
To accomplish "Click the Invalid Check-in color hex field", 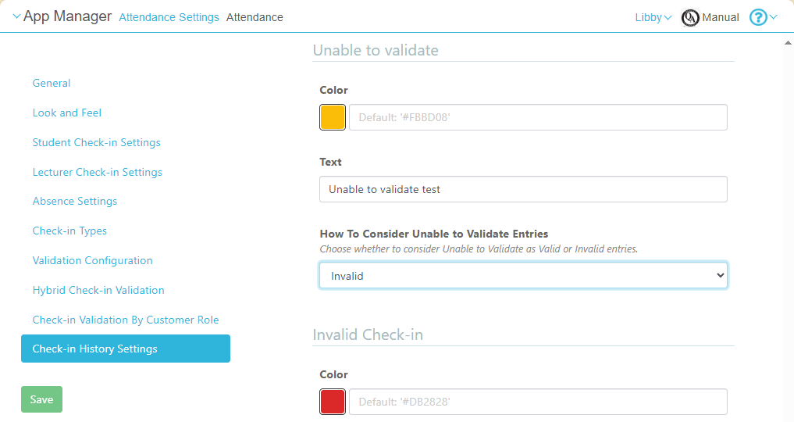I will click(538, 402).
